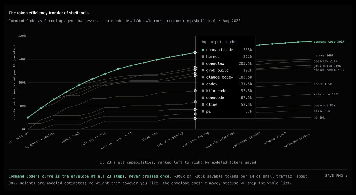The height and width of the screenshot is (195, 356).
Task: Click the "persistent session" x-axis label
Action: point(247,140)
